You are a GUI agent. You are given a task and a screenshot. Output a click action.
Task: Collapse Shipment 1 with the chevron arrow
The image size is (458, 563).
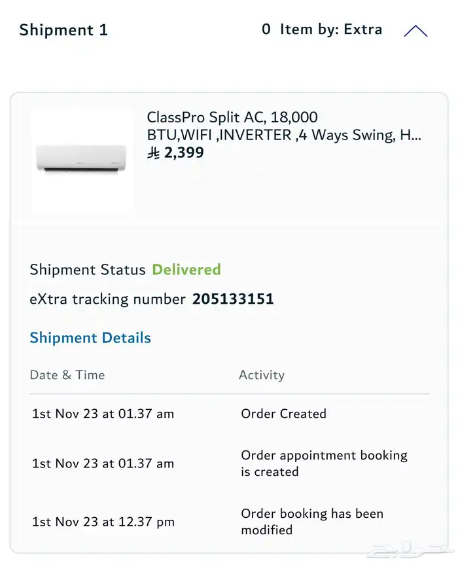(415, 31)
